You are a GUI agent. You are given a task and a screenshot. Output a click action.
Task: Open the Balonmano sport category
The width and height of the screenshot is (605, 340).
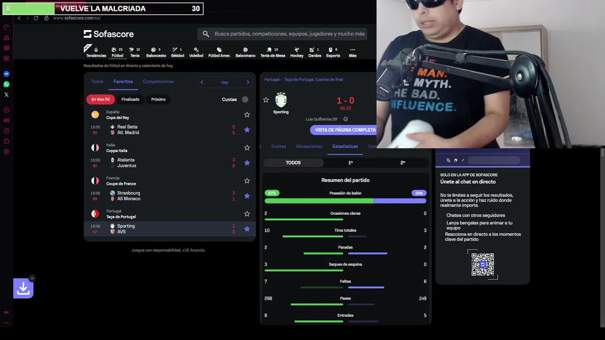[245, 52]
